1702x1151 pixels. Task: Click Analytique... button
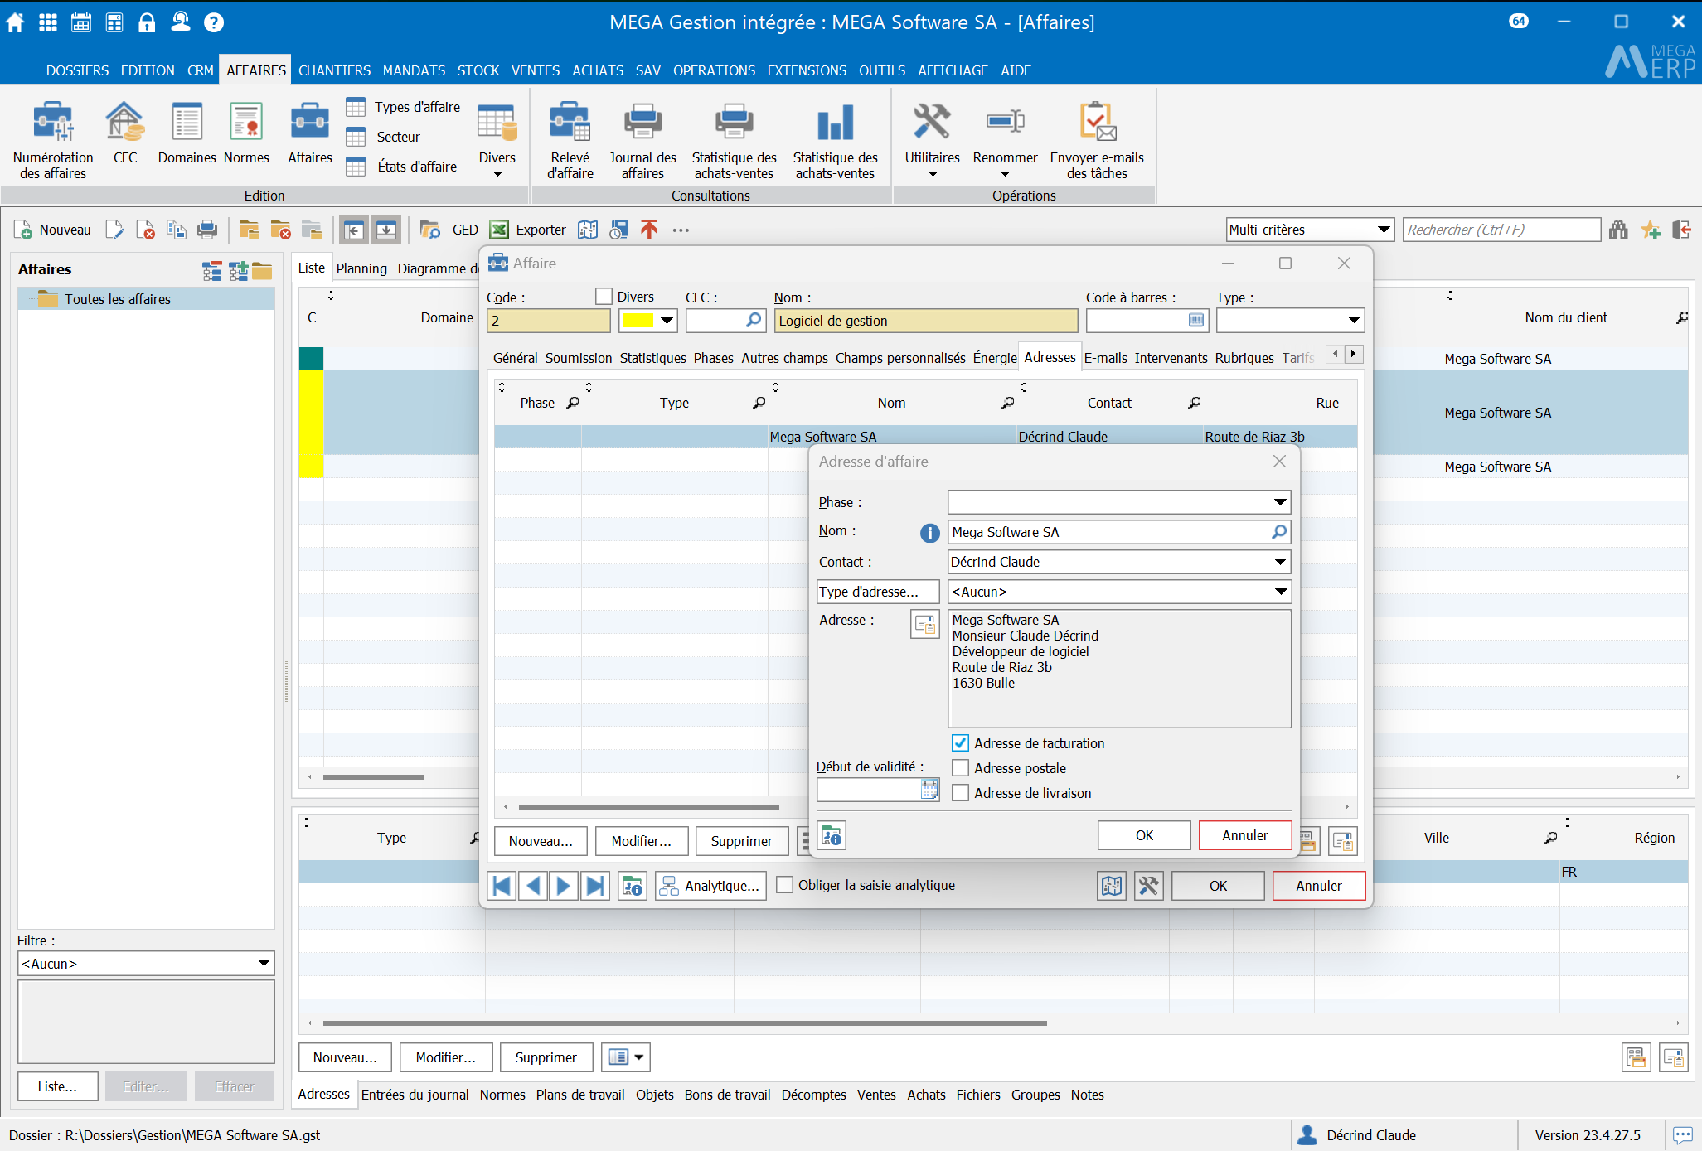[710, 886]
